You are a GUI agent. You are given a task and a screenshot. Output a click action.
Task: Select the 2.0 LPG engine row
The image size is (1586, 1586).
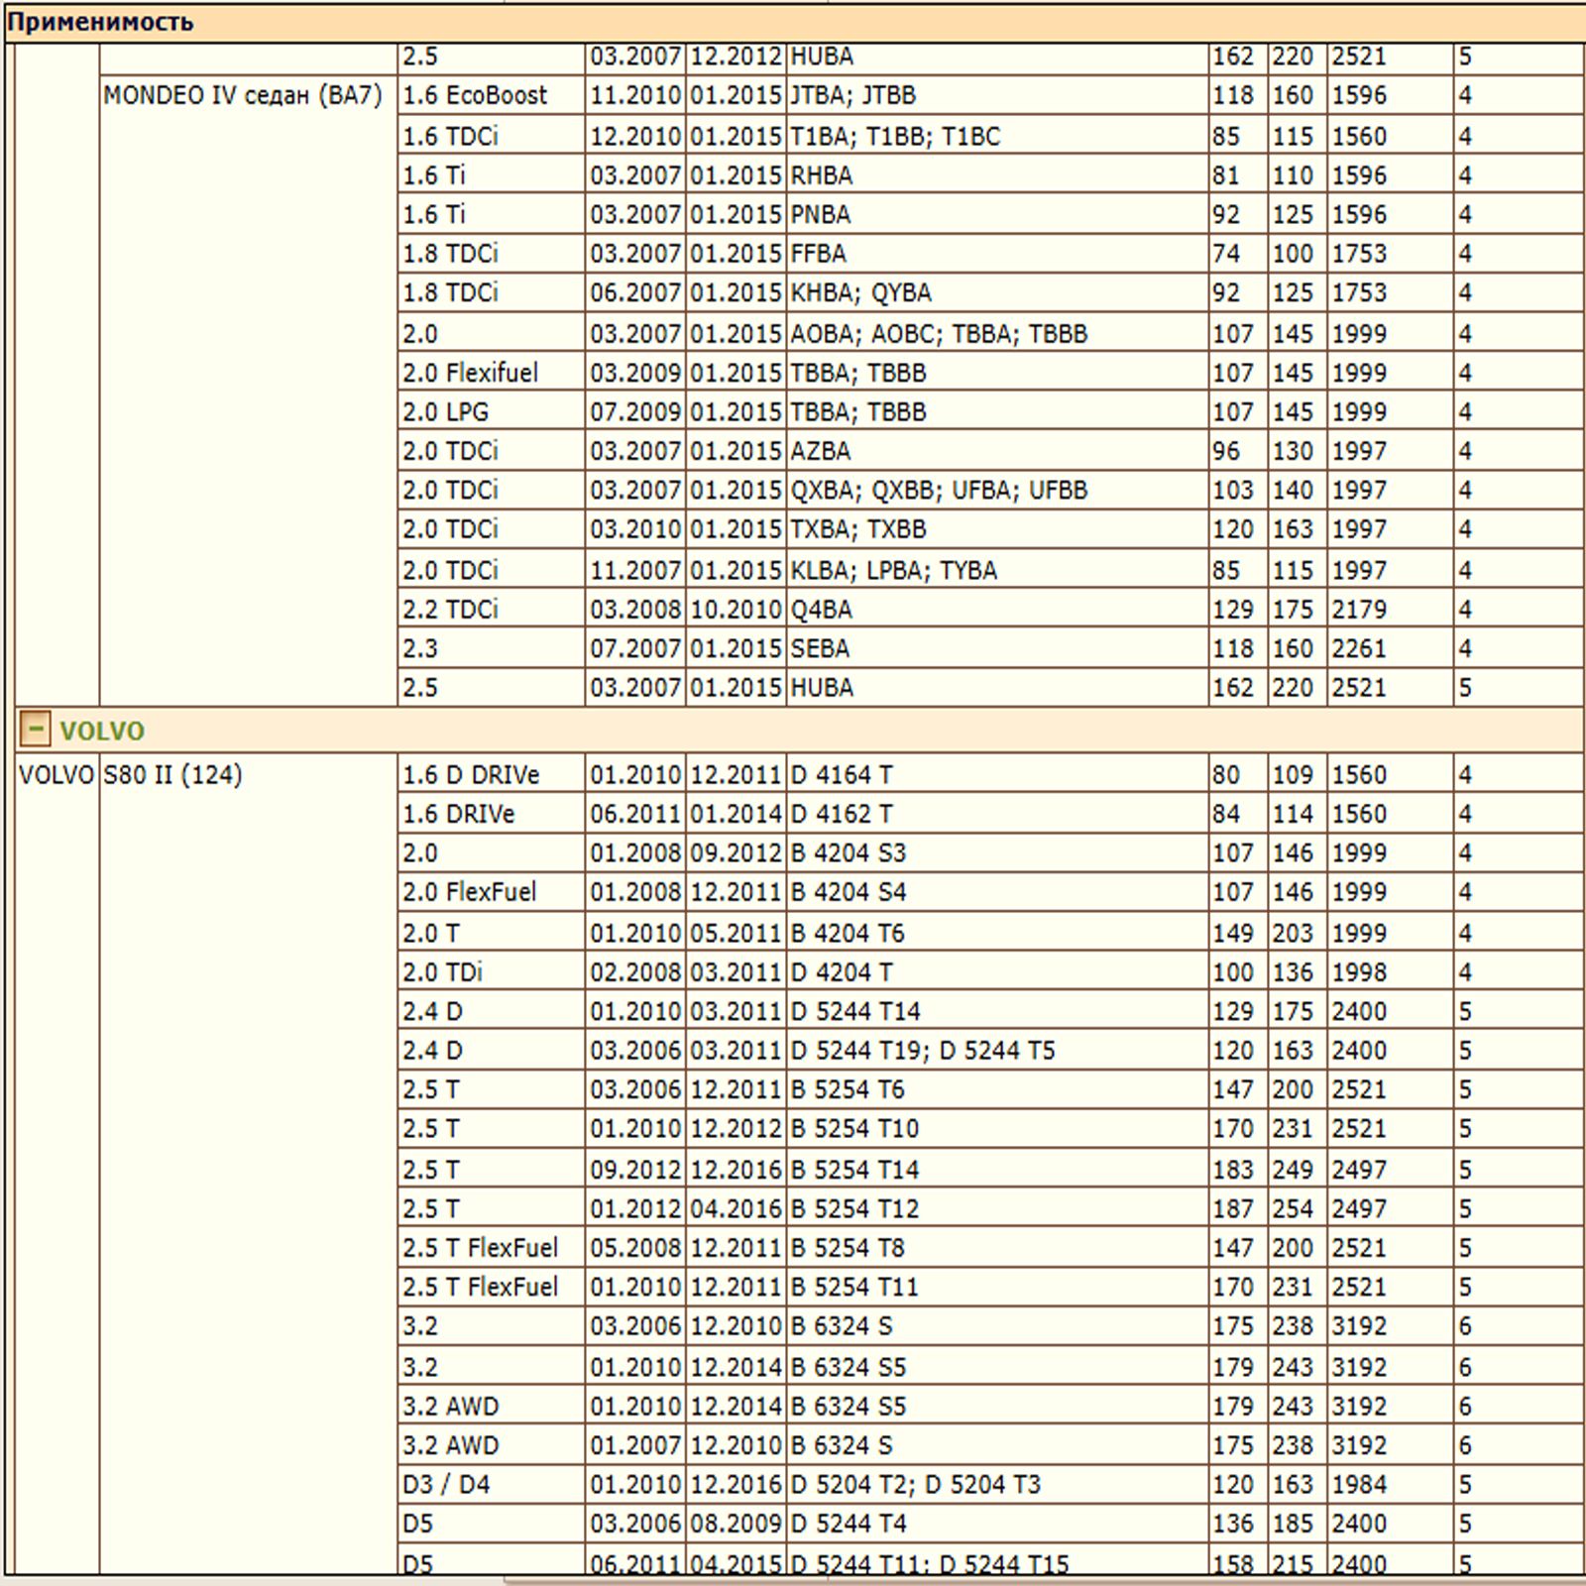point(445,411)
